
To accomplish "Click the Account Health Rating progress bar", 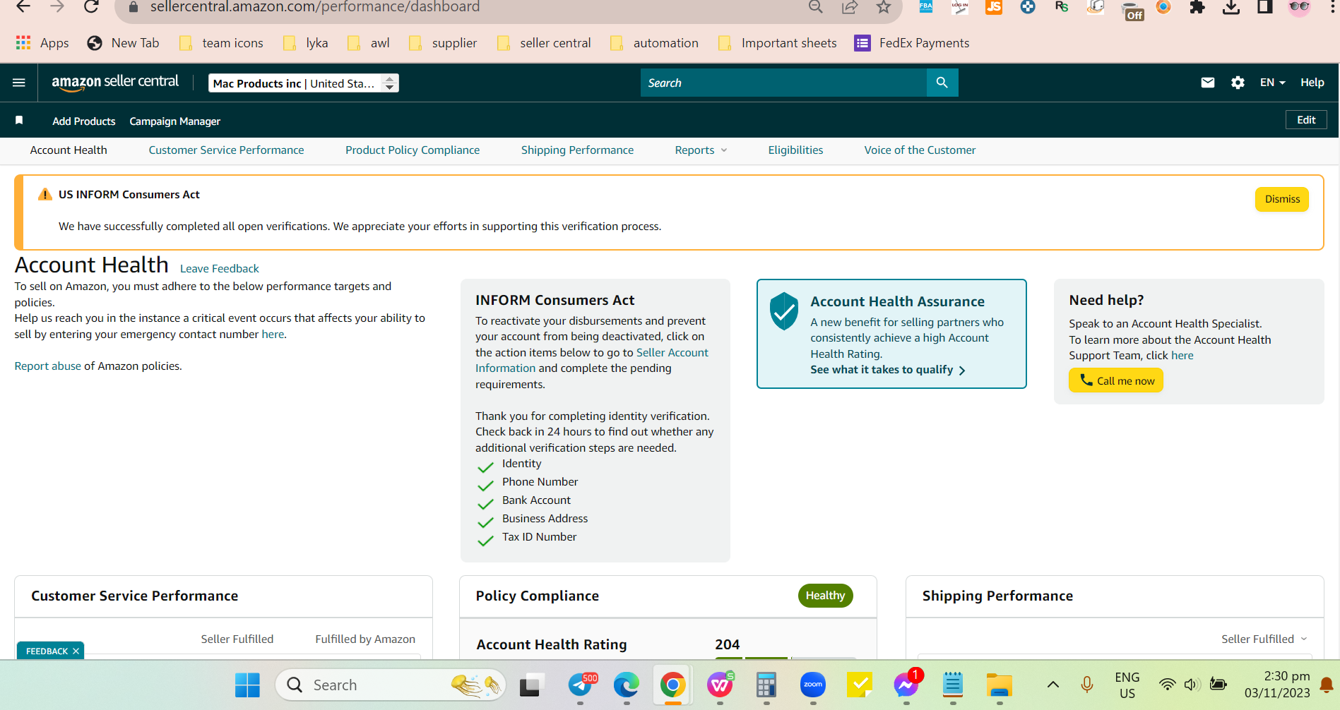I will [x=785, y=658].
